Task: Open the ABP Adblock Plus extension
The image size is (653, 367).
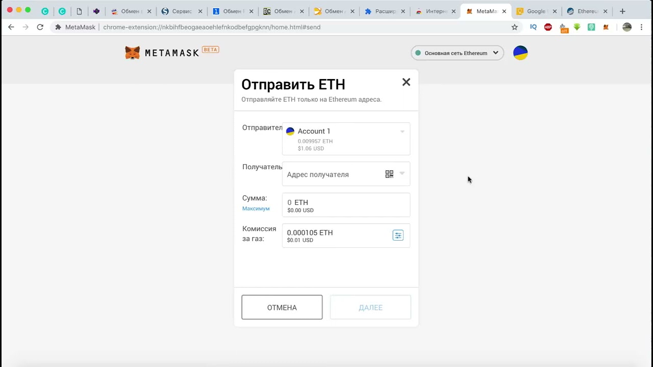Action: click(548, 27)
